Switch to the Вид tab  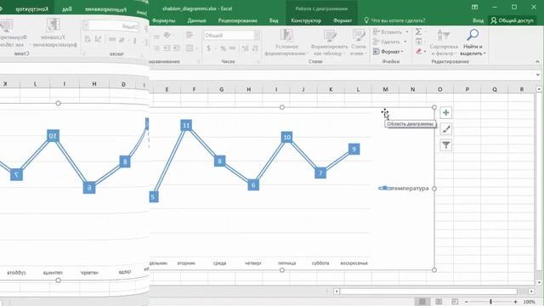pyautogui.click(x=274, y=20)
